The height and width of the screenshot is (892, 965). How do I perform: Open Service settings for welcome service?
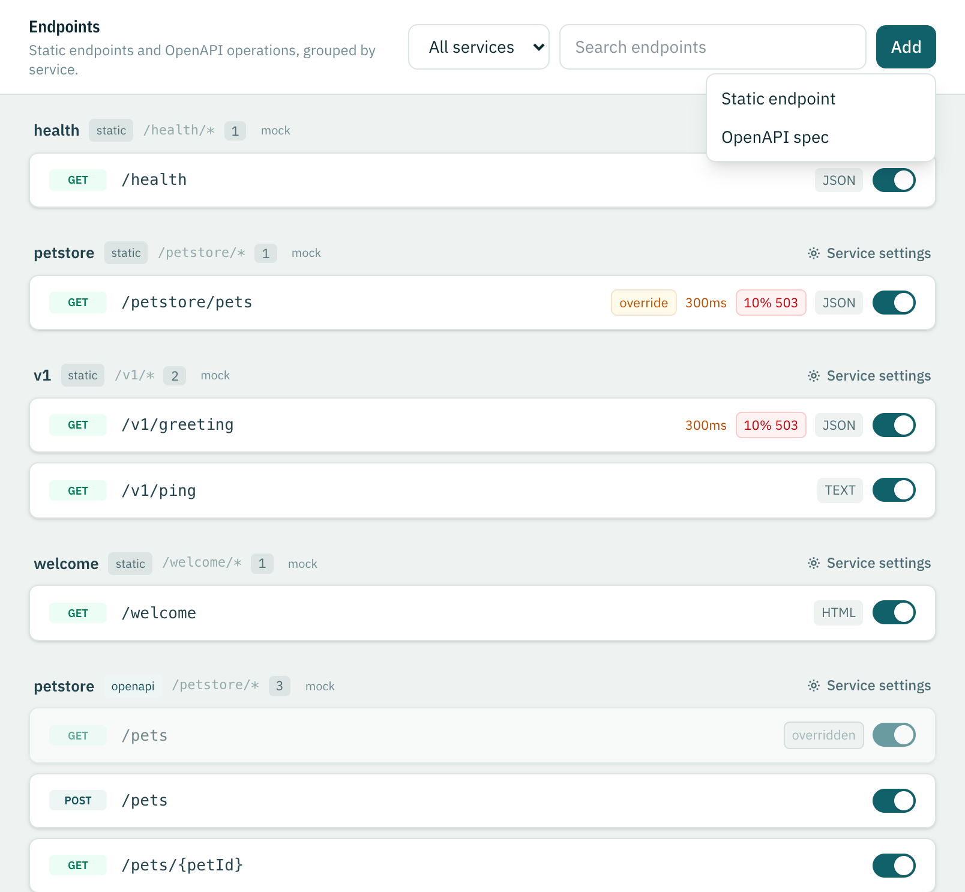tap(869, 563)
